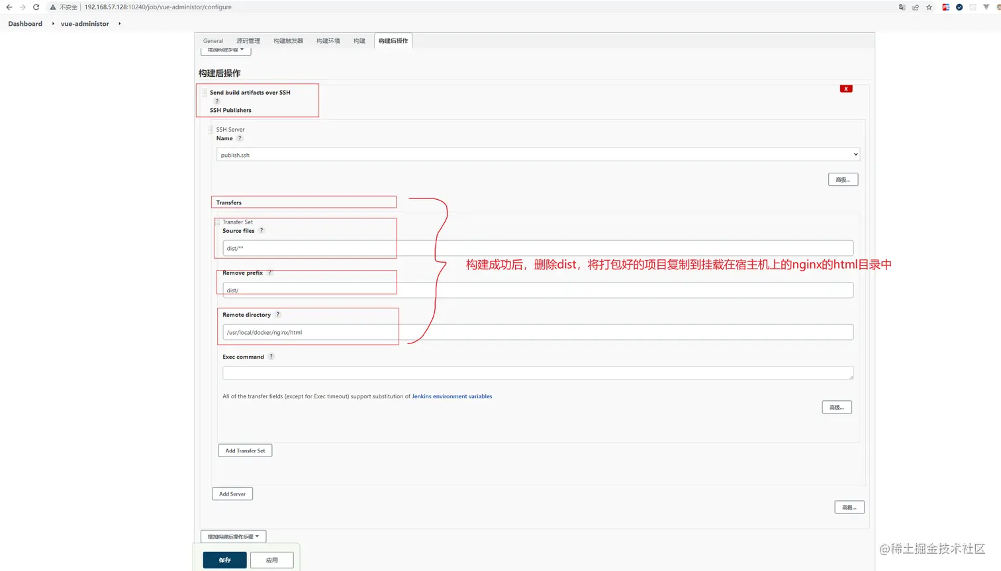Click the SSH Publishers label
1001x571 pixels.
pos(230,110)
